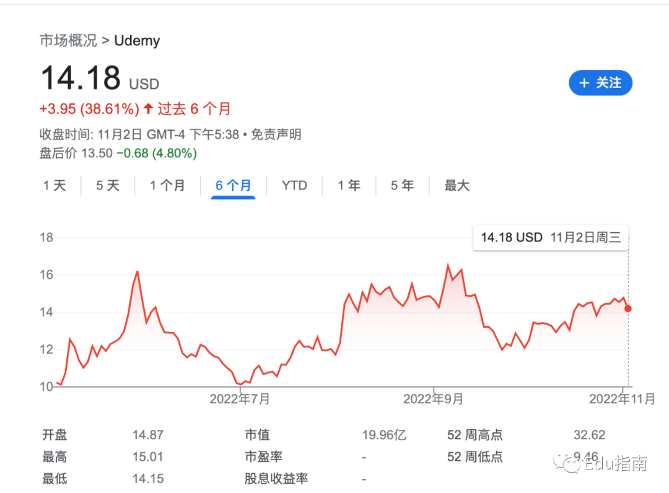Viewport: 669px width, 493px height.
Task: Switch to the YTD tab
Action: coord(294,186)
